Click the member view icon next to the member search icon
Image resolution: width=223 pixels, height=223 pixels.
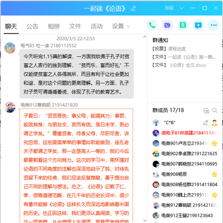pyautogui.click(x=206, y=111)
